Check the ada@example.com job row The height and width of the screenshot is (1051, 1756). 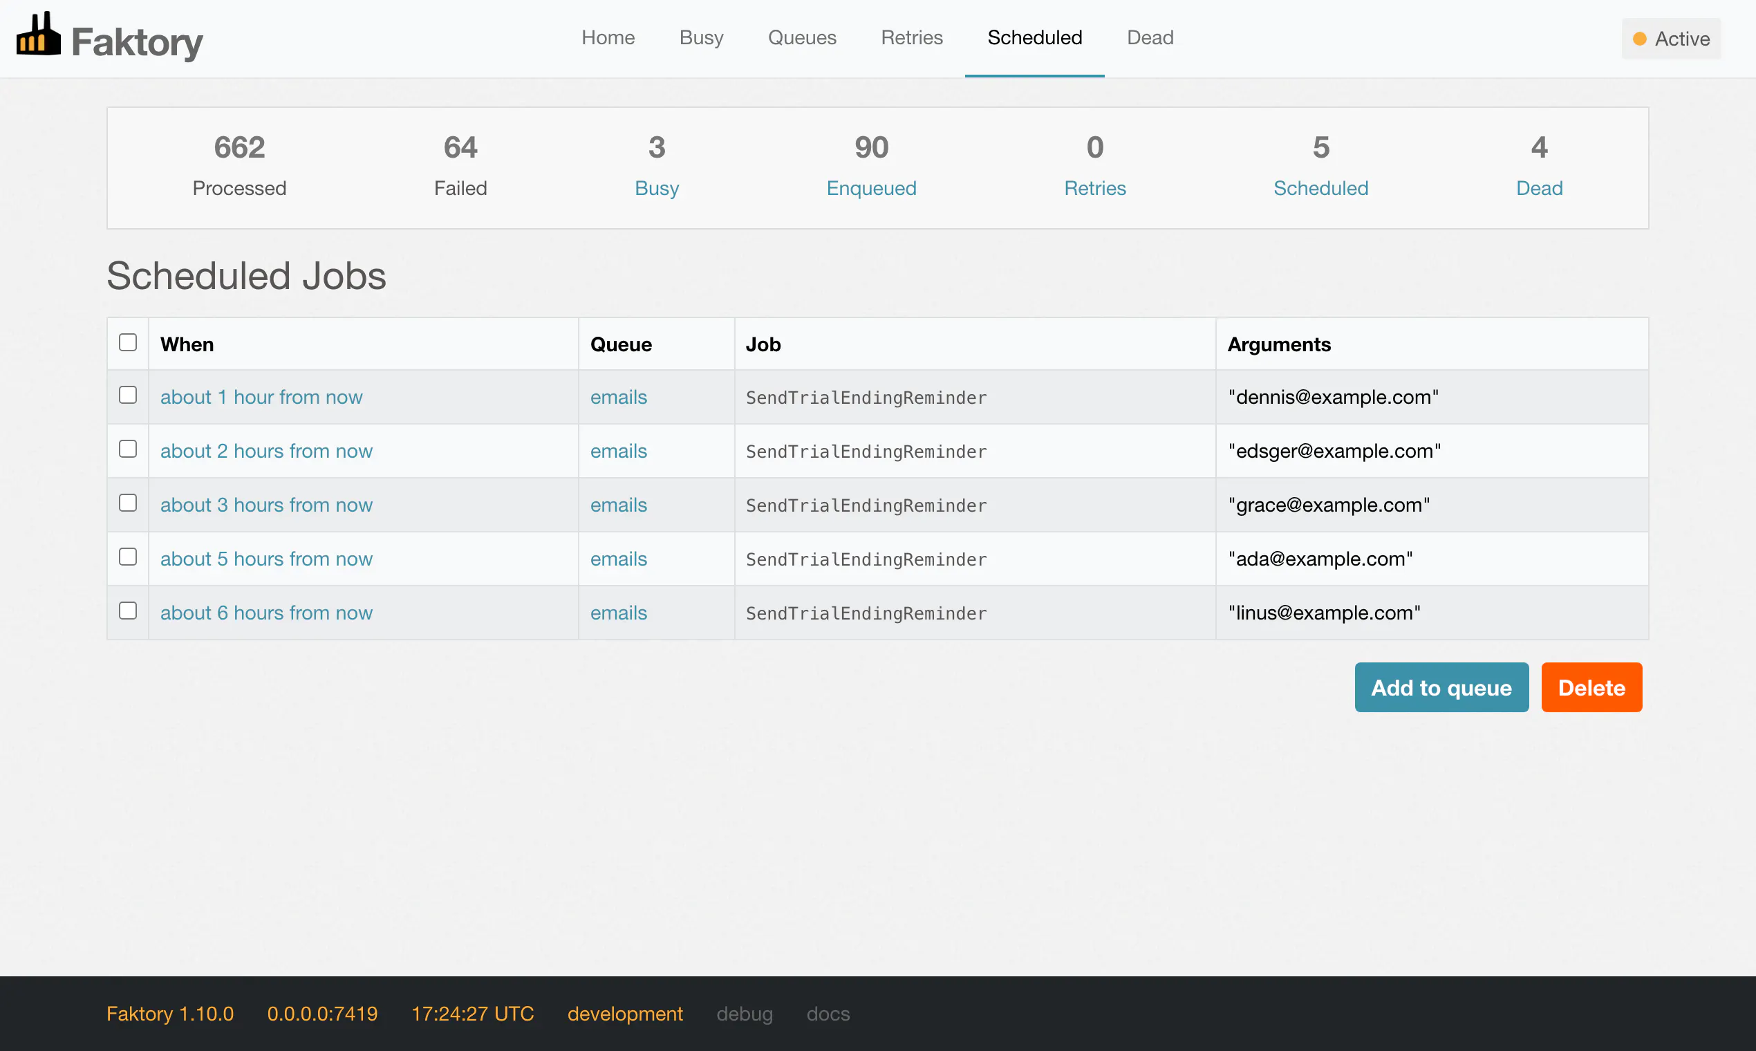128,557
